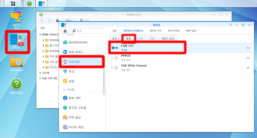
Task: Open the 패키지 센터 desktop icon
Action: click(16, 20)
